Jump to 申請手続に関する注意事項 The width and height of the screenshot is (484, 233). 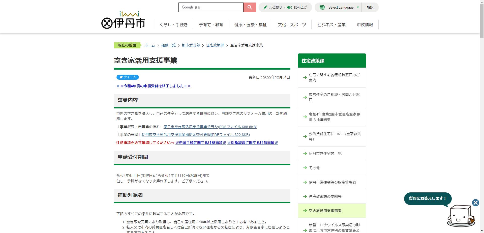click(201, 143)
